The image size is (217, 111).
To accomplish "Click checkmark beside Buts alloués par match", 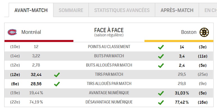I will (161, 65).
